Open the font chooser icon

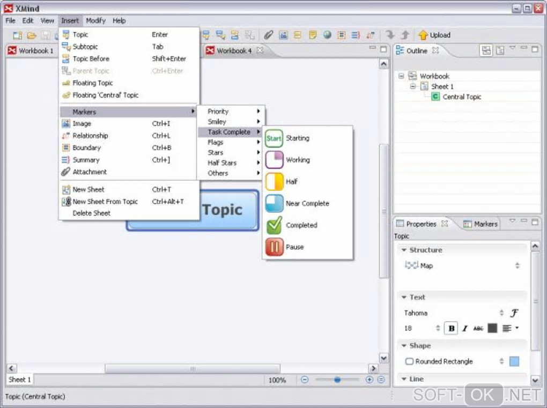pos(514,313)
